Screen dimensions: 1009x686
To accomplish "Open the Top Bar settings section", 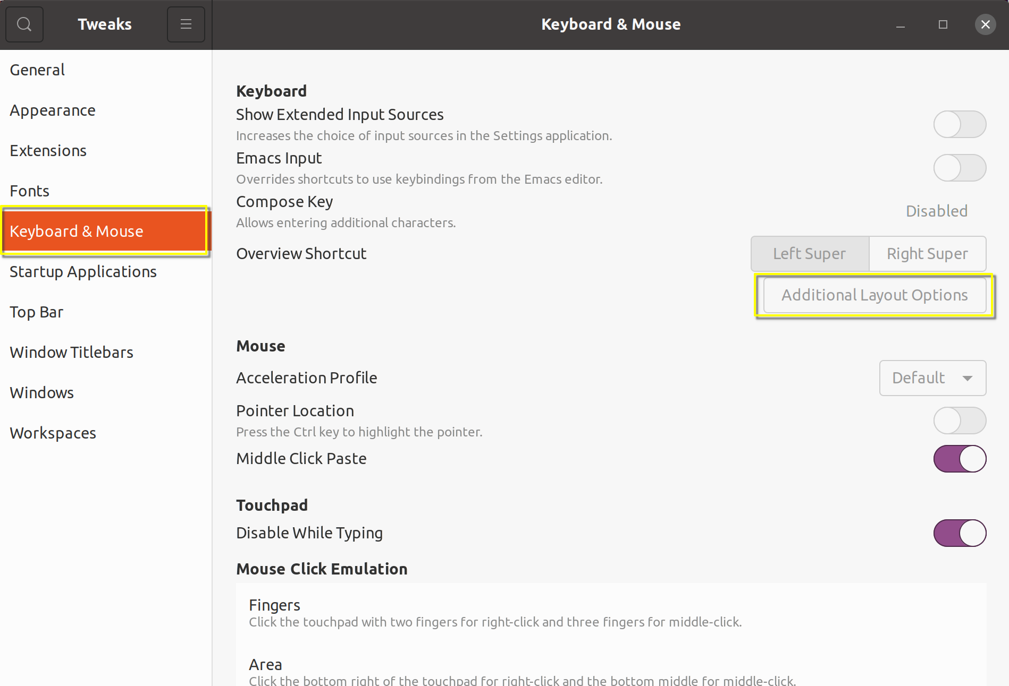I will 36,312.
